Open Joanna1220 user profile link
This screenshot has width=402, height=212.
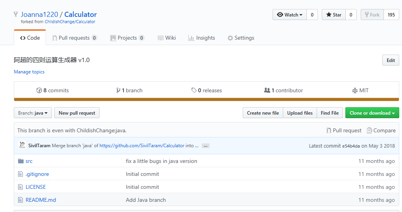point(39,15)
